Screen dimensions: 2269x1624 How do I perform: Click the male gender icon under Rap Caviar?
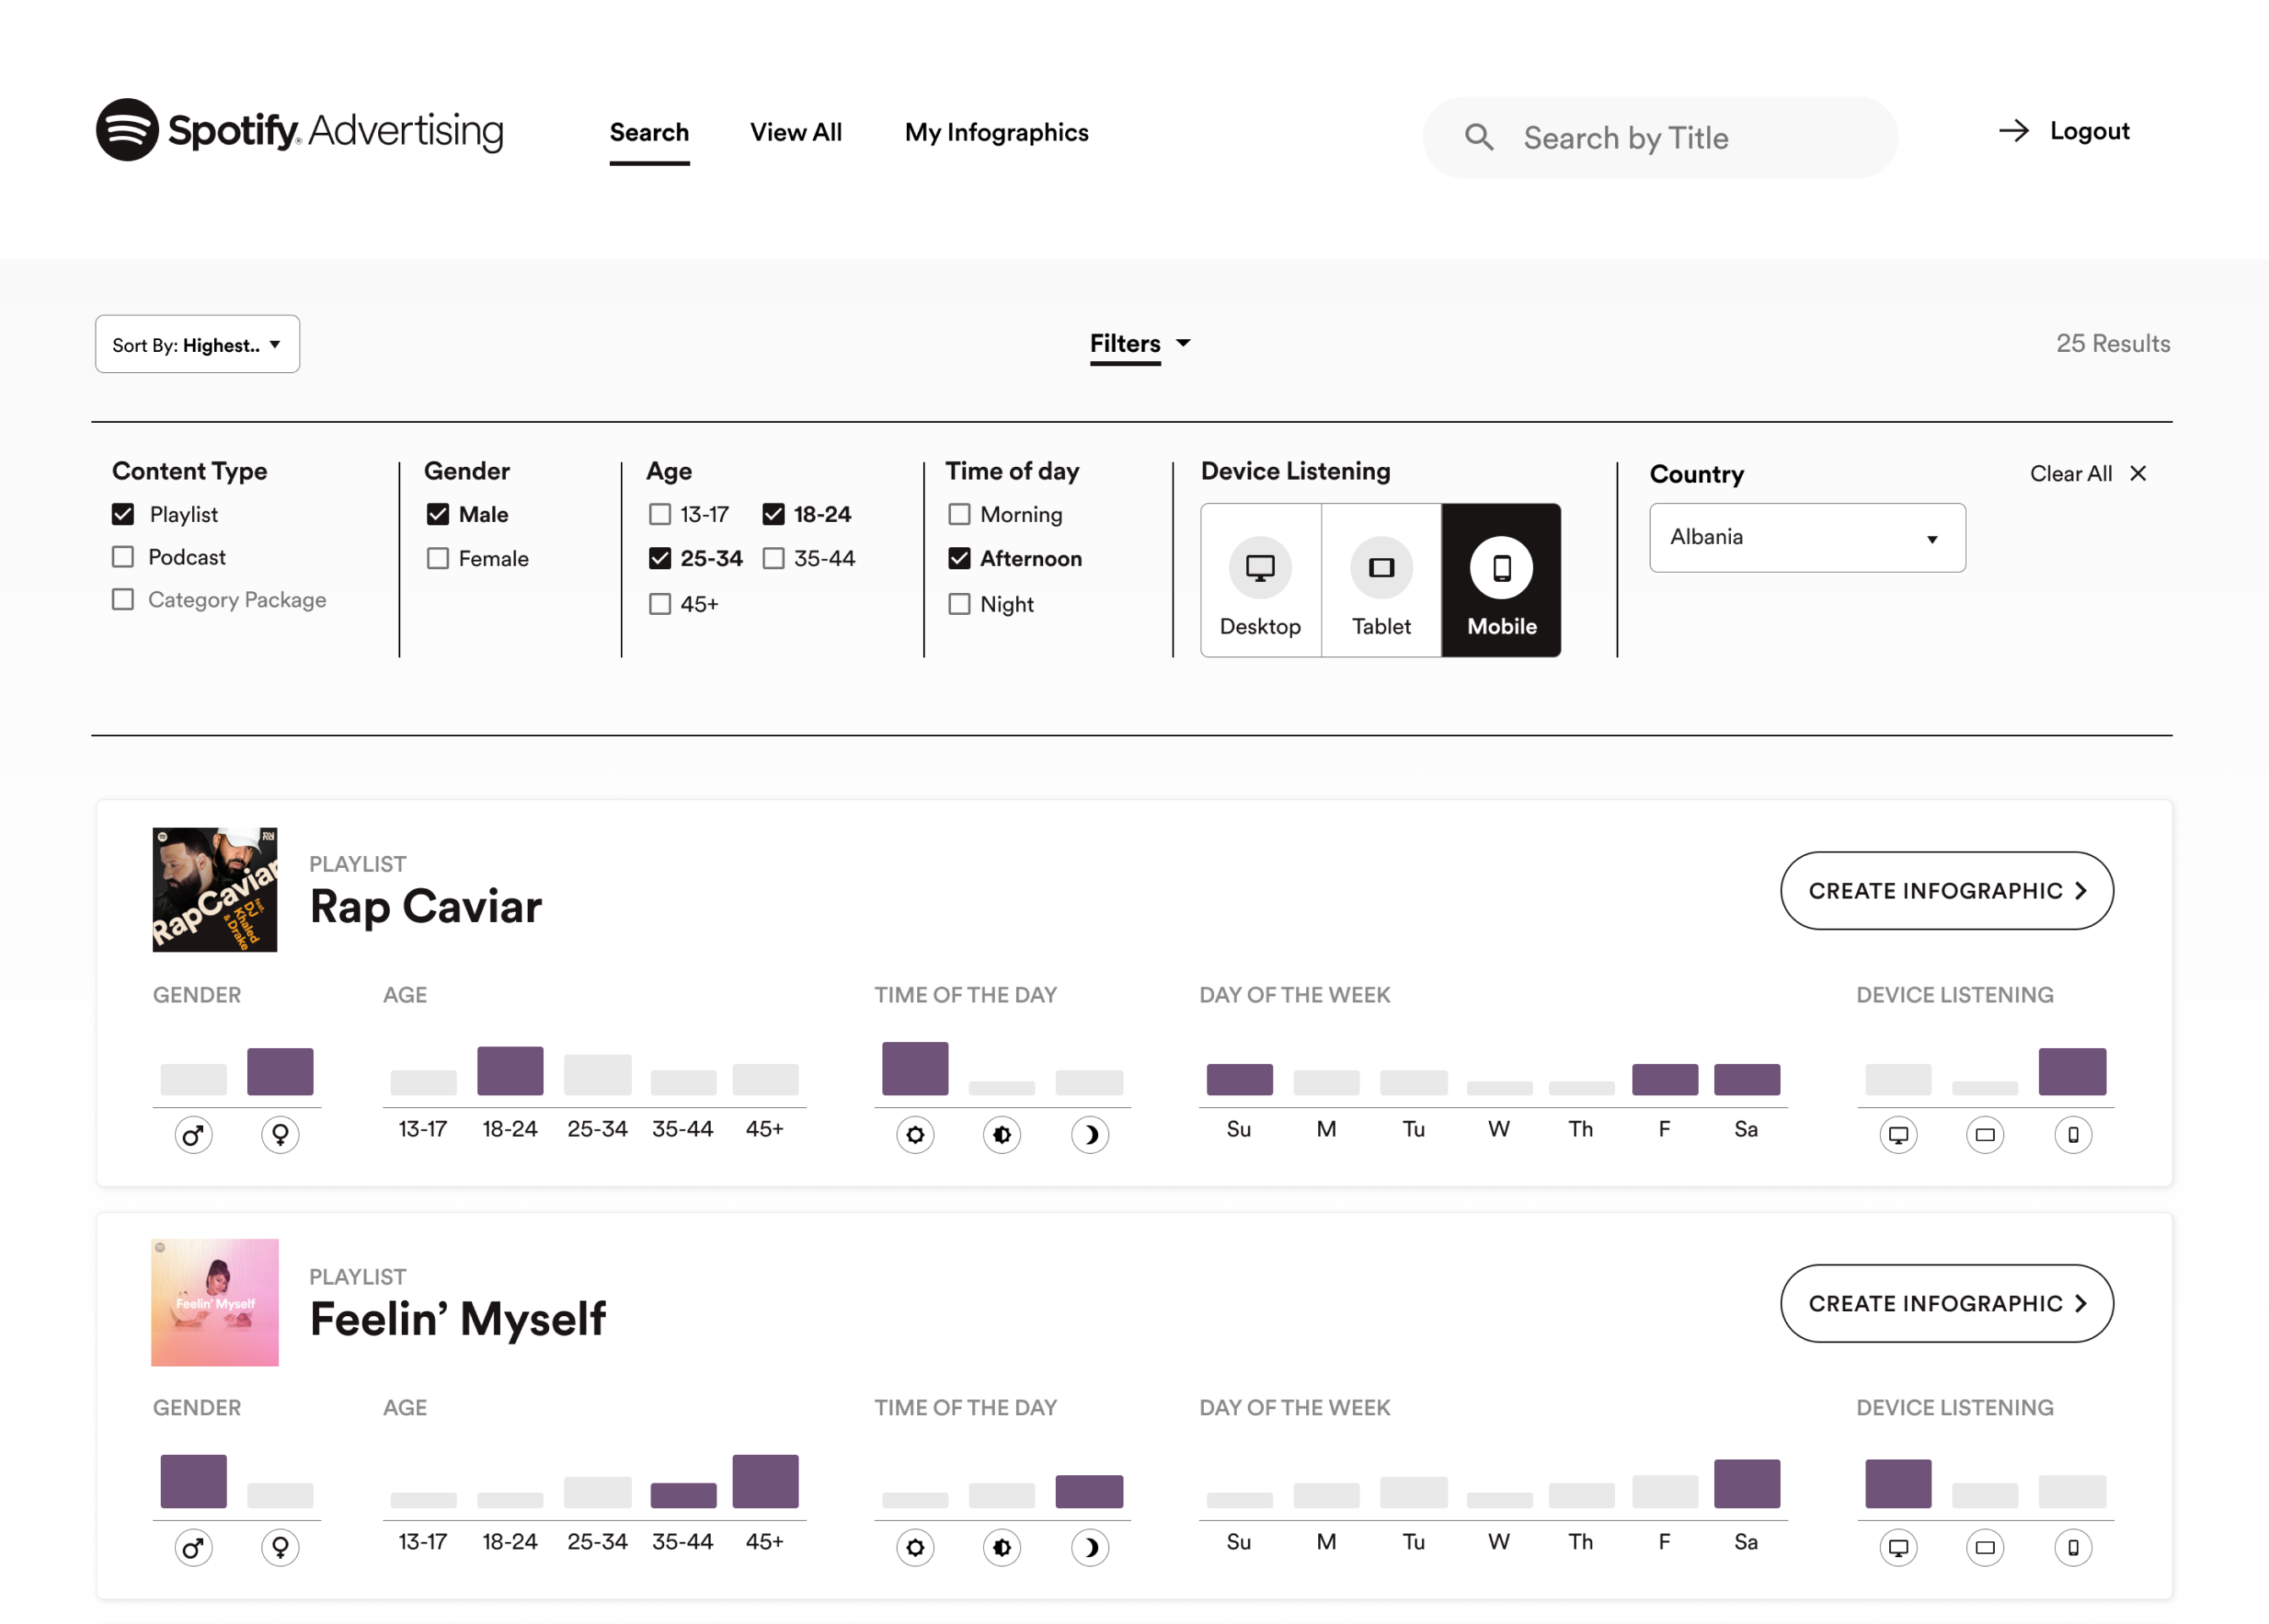pos(193,1135)
